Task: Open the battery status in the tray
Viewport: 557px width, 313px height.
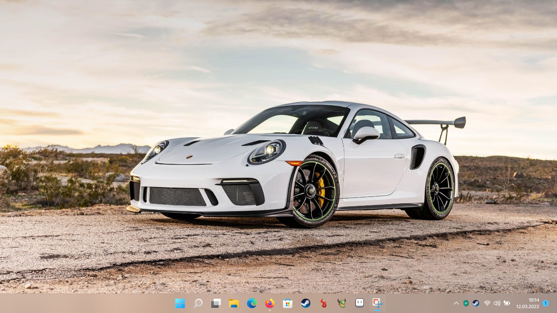Action: (507, 303)
